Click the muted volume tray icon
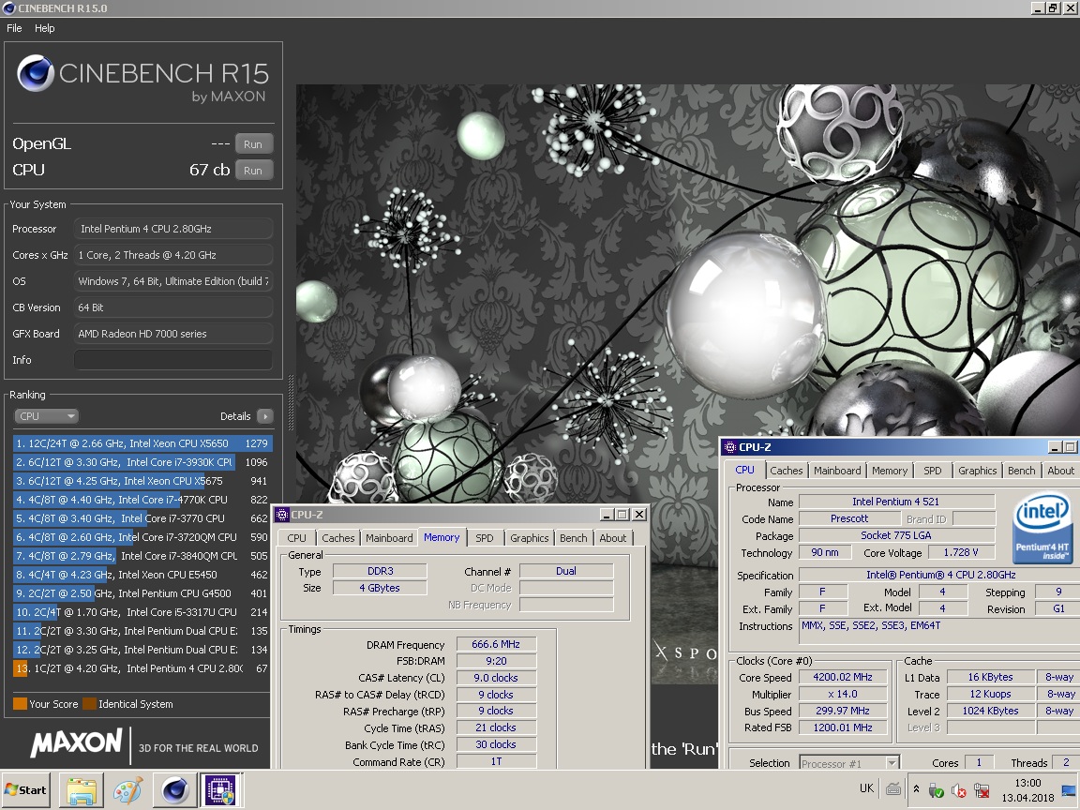 pos(959,790)
